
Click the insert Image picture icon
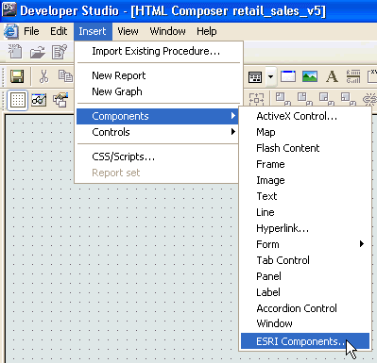[310, 76]
